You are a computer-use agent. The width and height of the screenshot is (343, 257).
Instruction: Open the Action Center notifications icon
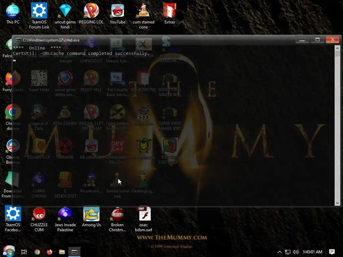click(332, 252)
